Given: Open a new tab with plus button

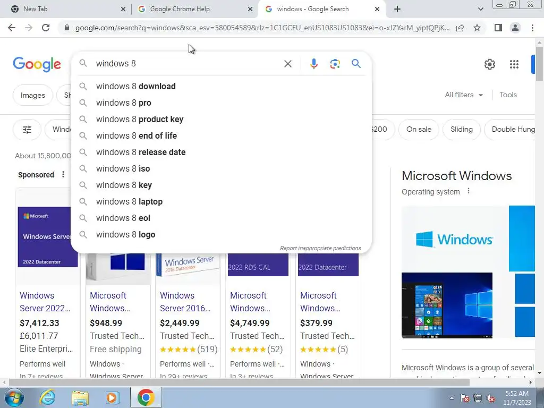Looking at the screenshot, I should coord(397,9).
